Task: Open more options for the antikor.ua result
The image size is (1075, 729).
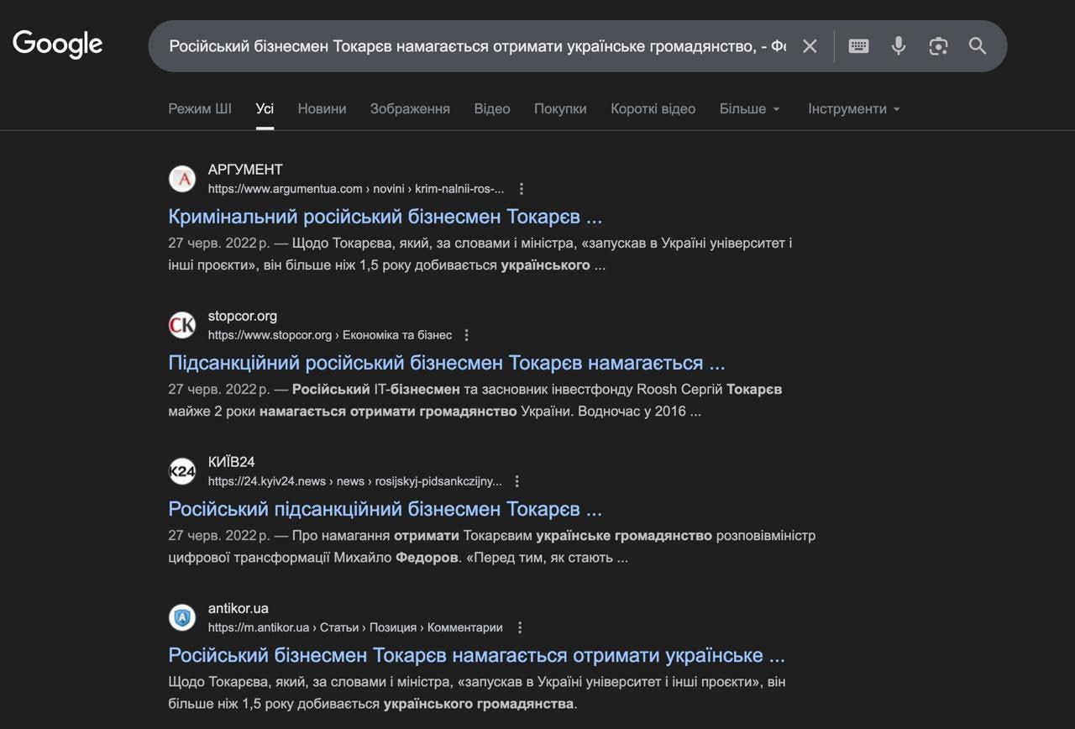Action: [x=520, y=627]
